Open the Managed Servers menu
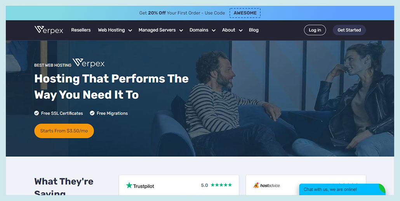Viewport: 400px width, 201px height. click(157, 30)
